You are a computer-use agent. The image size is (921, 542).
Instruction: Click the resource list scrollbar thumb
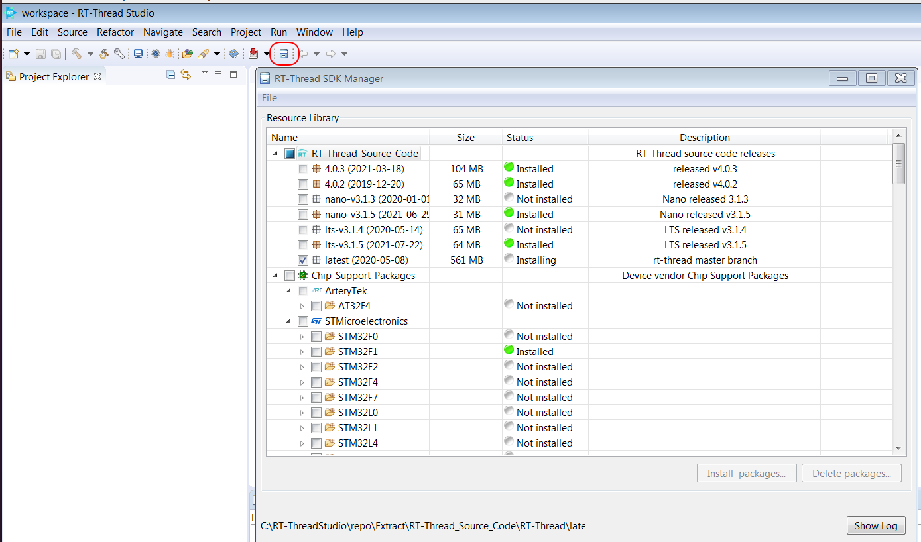[x=899, y=163]
